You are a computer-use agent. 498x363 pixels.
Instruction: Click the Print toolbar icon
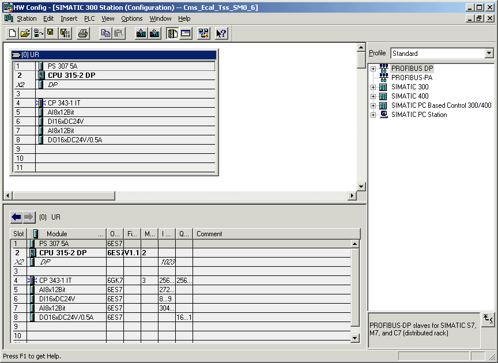pyautogui.click(x=83, y=33)
